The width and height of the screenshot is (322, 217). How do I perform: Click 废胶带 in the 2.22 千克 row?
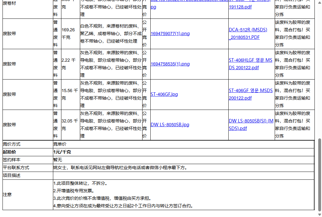(x=9, y=64)
